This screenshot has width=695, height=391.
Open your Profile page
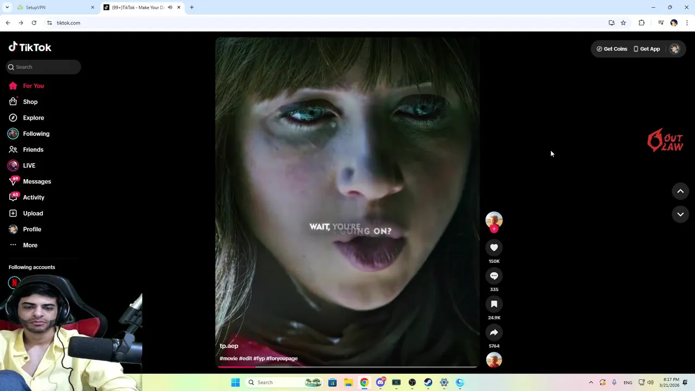24,229
